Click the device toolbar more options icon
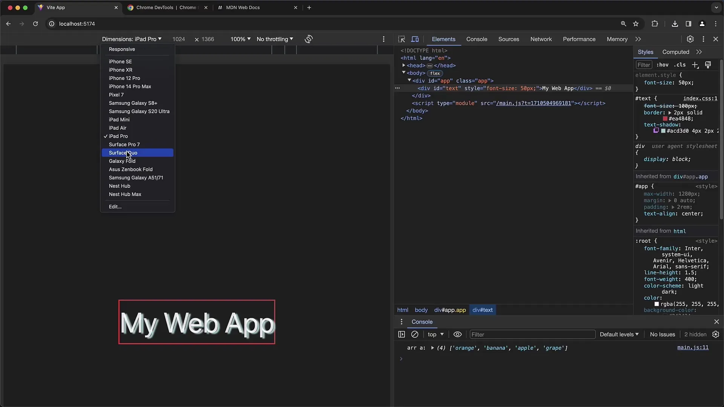 [383, 39]
